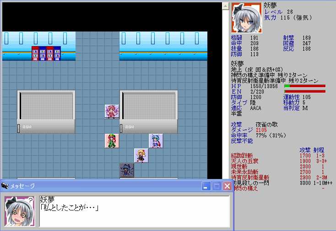
Task: Click the HP gauge bar
Action: 305,86
